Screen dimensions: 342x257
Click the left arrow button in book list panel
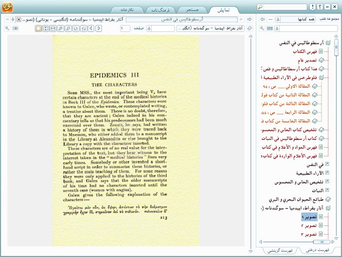(x=262, y=19)
